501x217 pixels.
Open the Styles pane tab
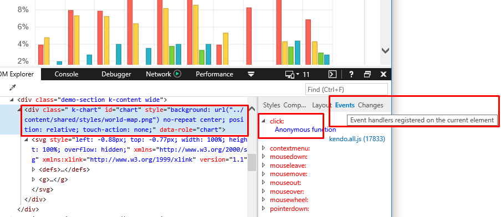point(272,105)
